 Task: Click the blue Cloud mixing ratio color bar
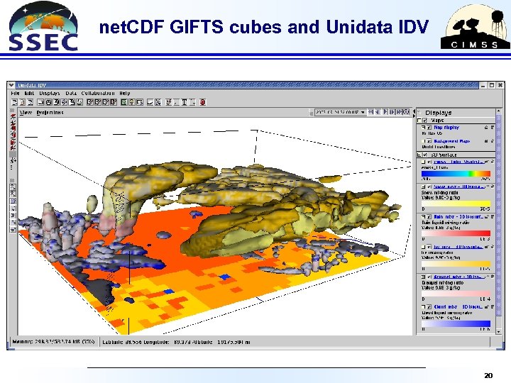(456, 323)
